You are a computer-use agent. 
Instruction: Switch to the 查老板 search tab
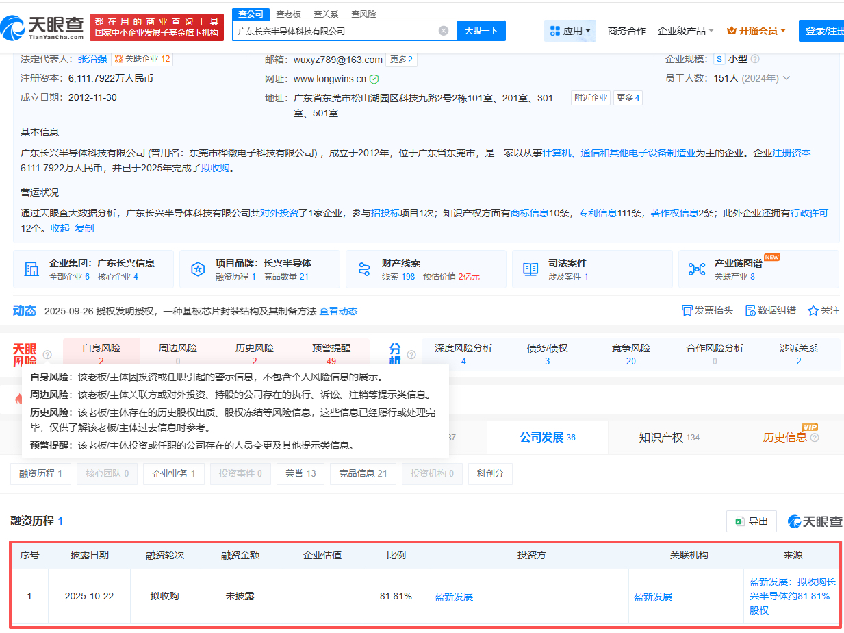(288, 14)
